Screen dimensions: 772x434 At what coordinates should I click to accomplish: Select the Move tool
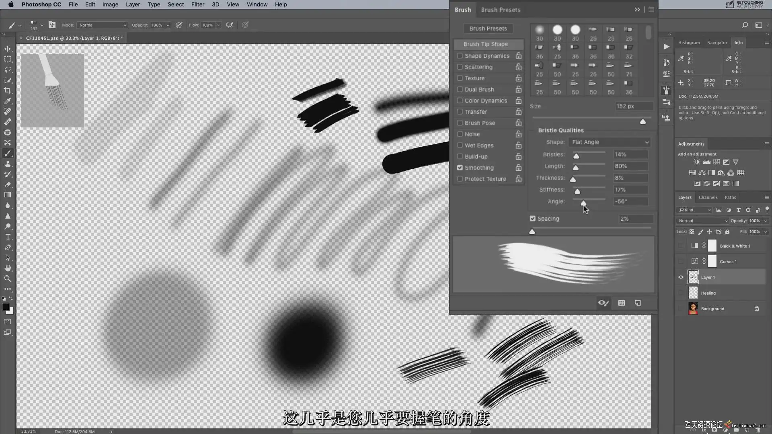8,49
